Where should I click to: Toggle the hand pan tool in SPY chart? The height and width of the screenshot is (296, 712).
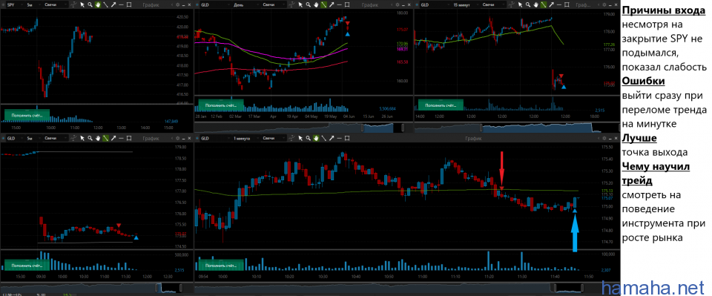coord(98,4)
